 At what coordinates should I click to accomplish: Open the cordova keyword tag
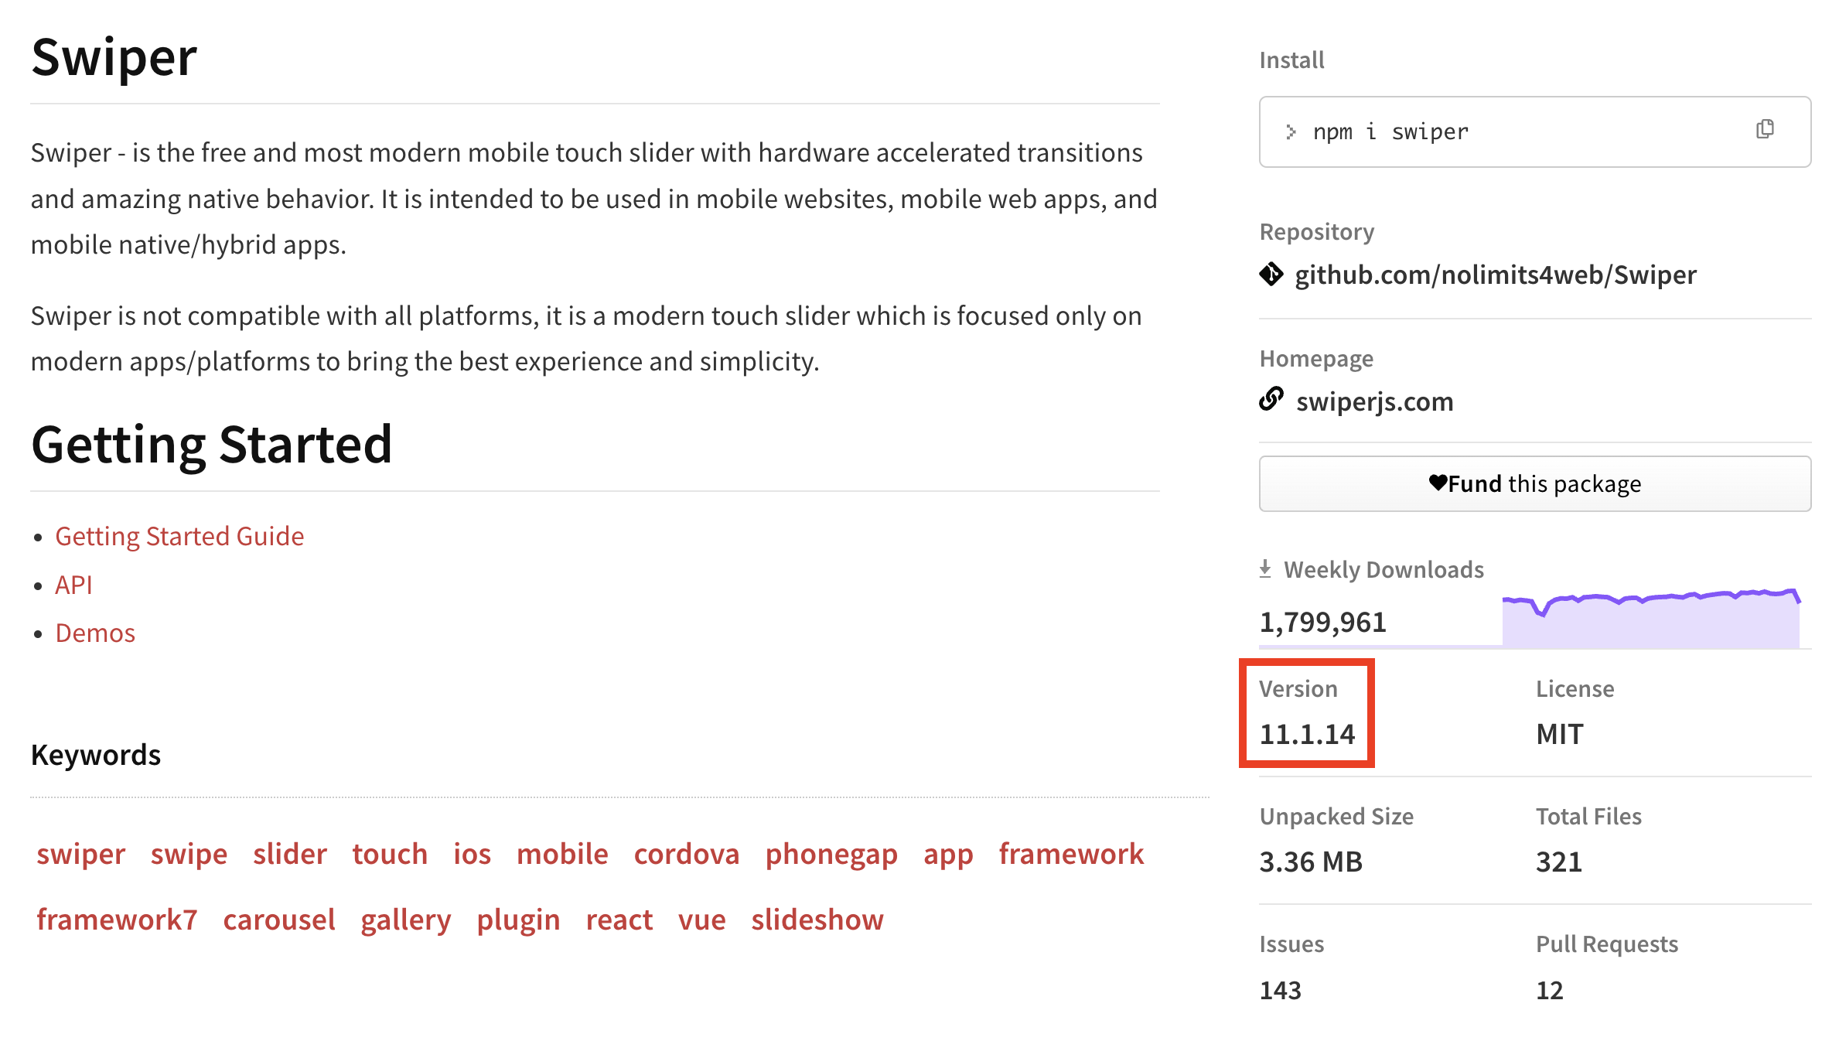click(686, 854)
